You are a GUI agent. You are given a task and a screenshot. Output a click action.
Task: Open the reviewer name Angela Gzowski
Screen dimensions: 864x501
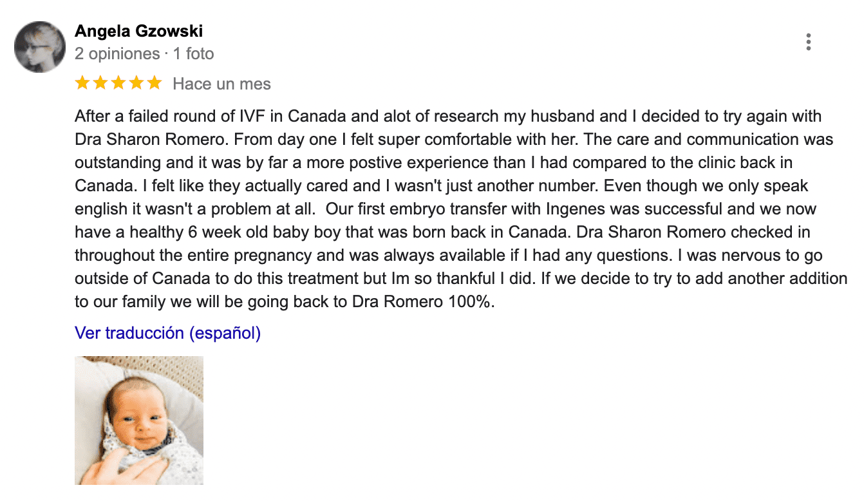[138, 31]
